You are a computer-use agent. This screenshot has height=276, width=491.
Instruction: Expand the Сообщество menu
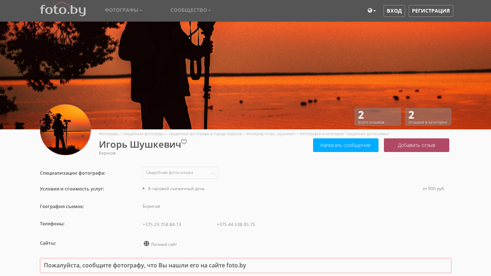191,10
